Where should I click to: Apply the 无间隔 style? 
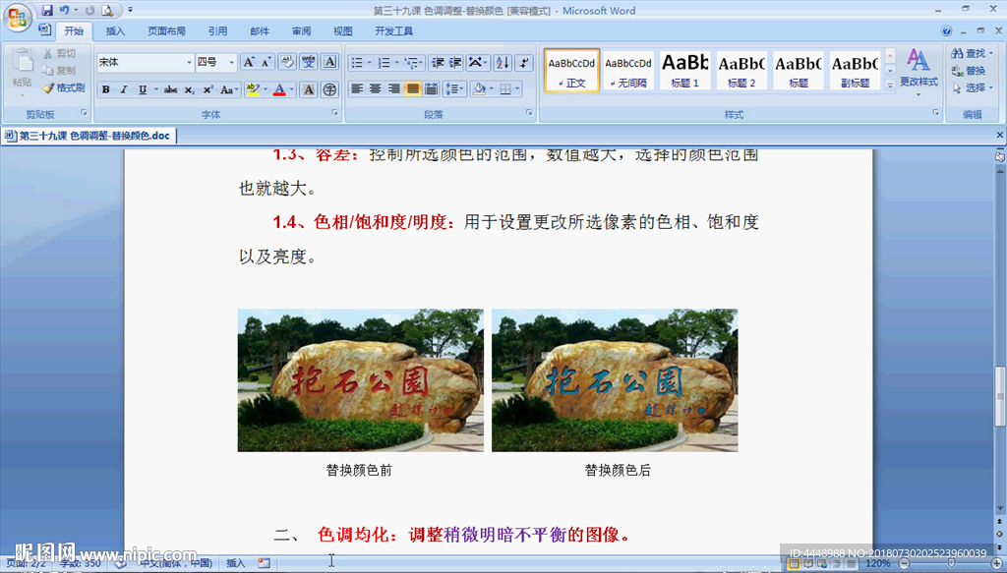[x=628, y=70]
